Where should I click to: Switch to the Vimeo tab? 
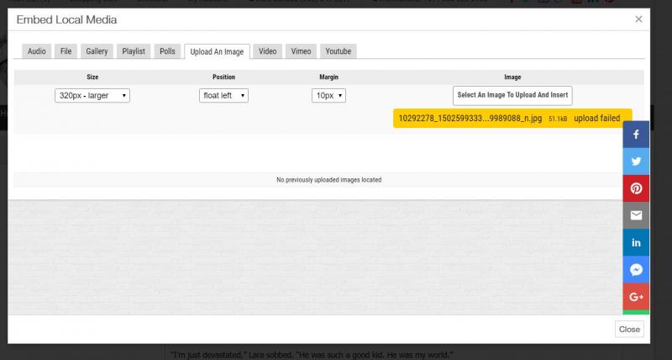[x=301, y=51]
